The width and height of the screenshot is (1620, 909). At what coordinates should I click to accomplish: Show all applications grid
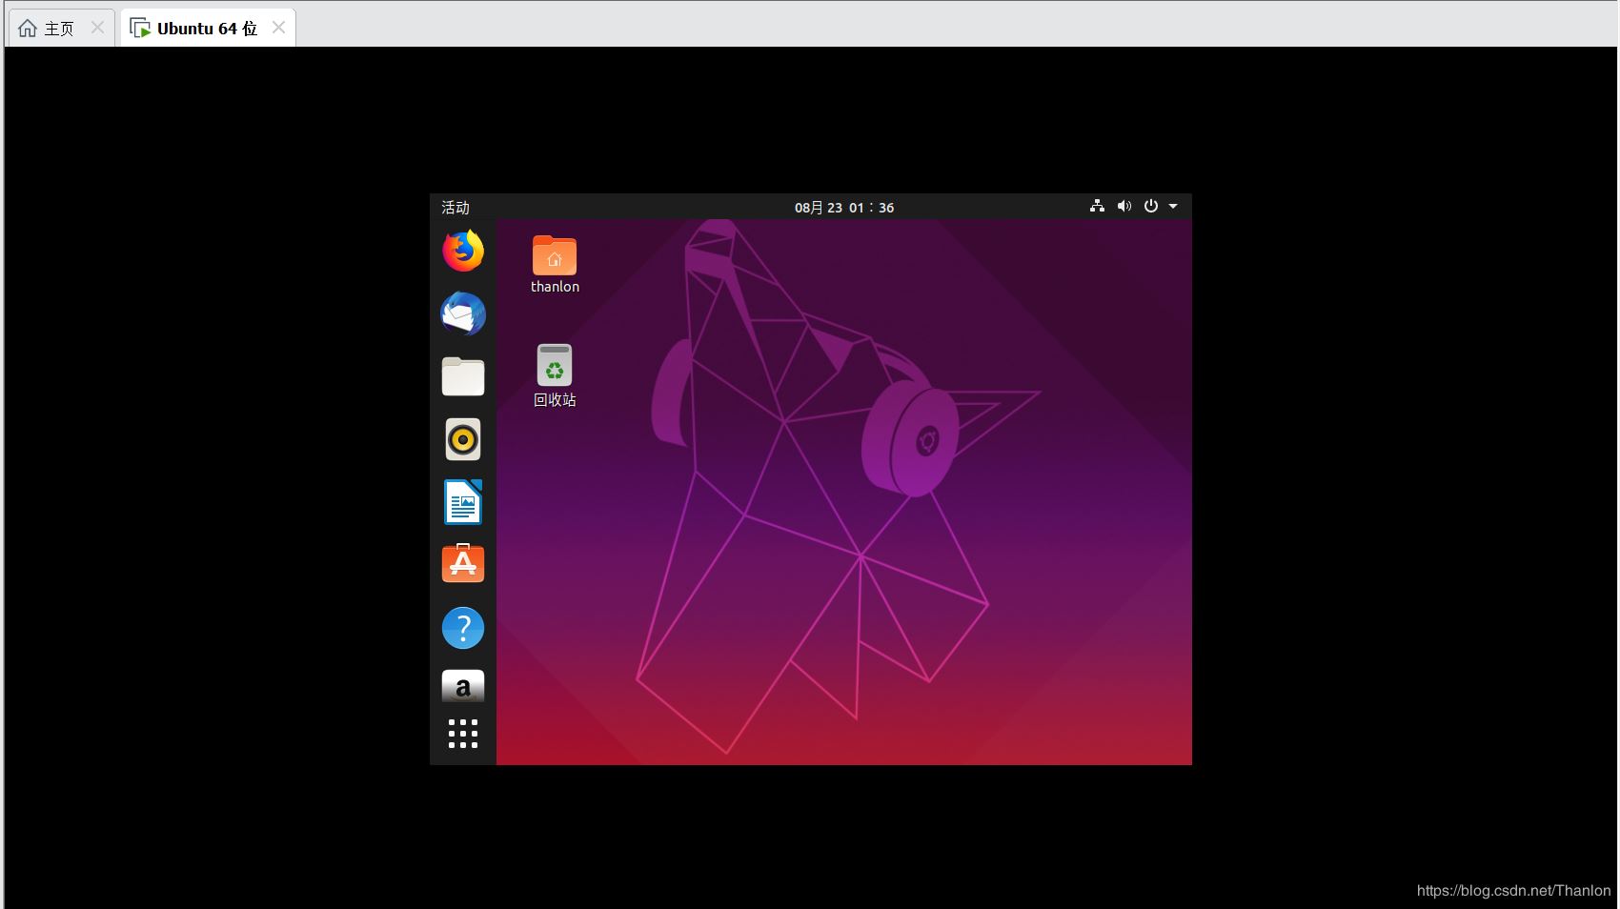[x=463, y=734]
